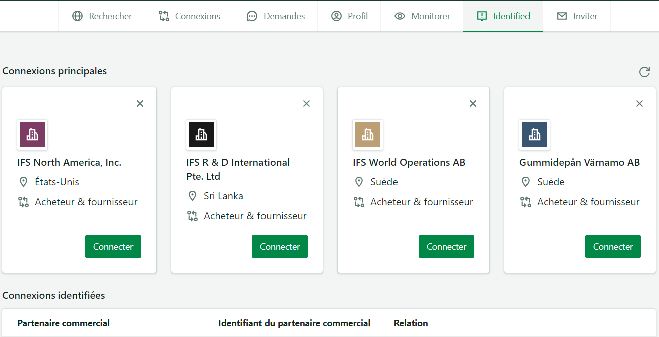Dismiss the IFS North America, Inc. card
The image size is (659, 337).
[x=140, y=104]
